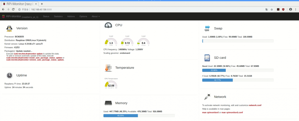Click the sudo /etc/init.d/rpimonitor update command
The width and height of the screenshot is (299, 121).
click(28, 54)
